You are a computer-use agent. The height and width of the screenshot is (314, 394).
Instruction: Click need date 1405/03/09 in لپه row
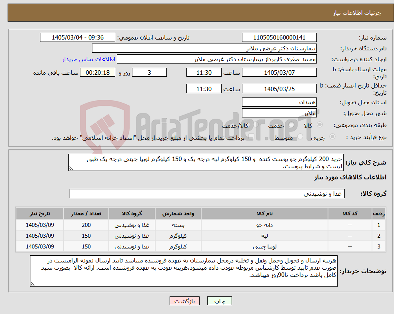(x=40, y=236)
